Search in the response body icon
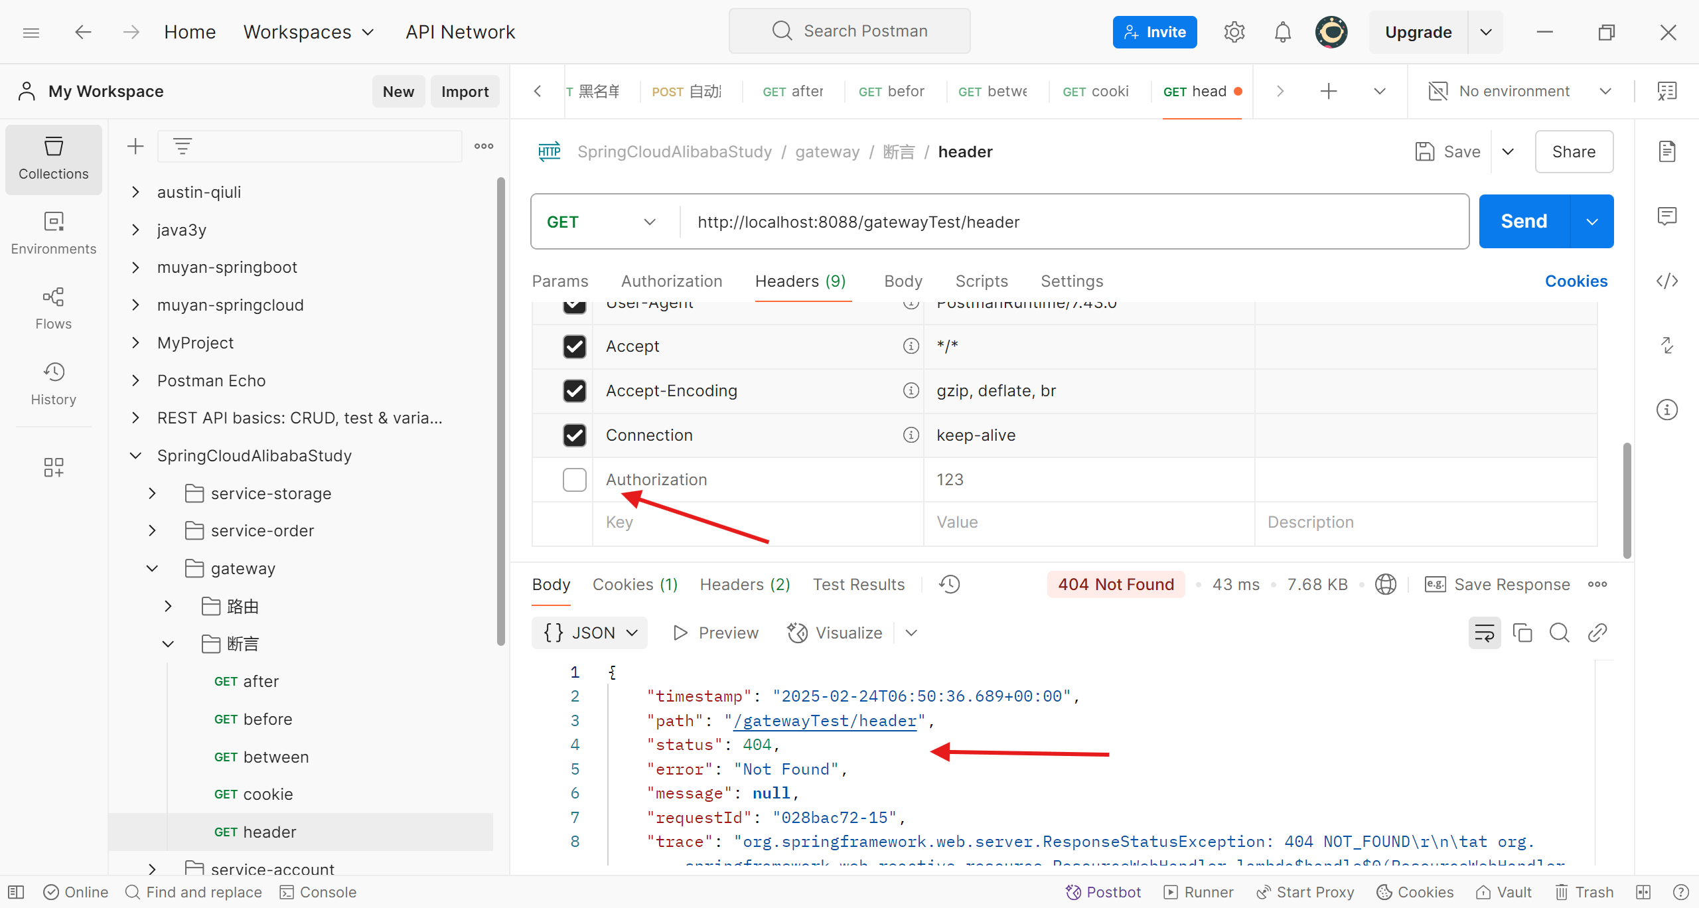This screenshot has height=908, width=1699. point(1559,633)
